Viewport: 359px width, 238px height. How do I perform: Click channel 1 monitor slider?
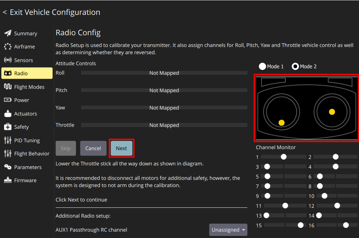tap(284, 157)
